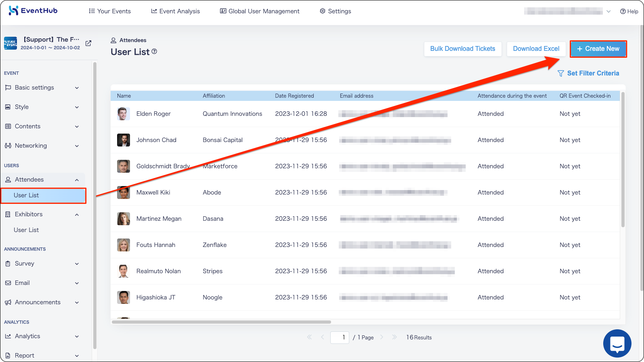
Task: Click the first page double-arrow icon
Action: click(x=309, y=337)
